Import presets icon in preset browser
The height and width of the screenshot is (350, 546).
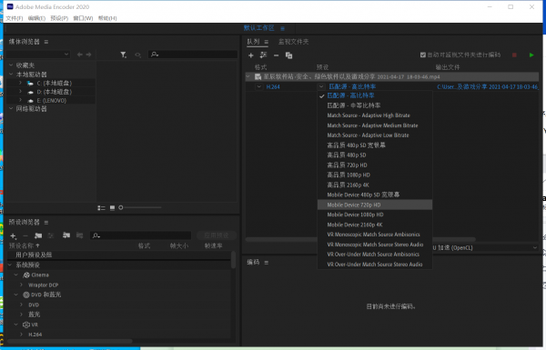(x=66, y=235)
